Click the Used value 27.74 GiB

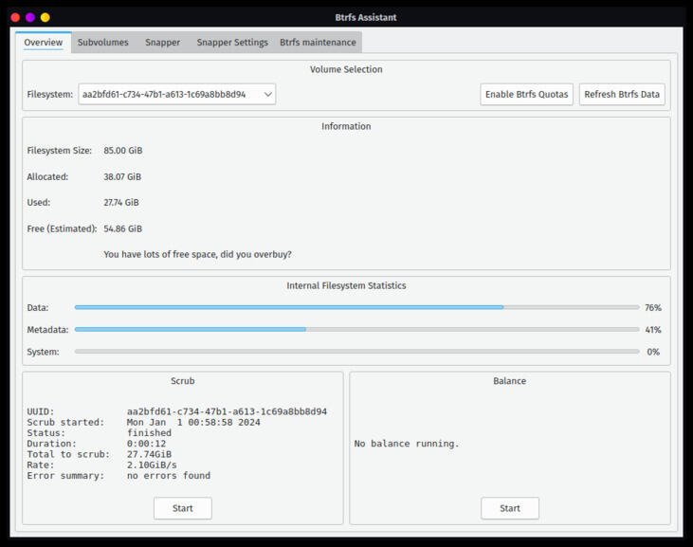121,202
